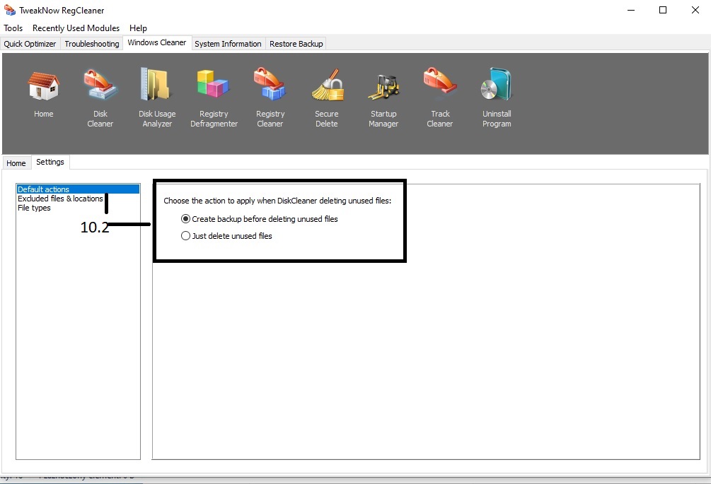Maximize the RegCleaner window
Screen dimensions: 711x484
coord(662,10)
